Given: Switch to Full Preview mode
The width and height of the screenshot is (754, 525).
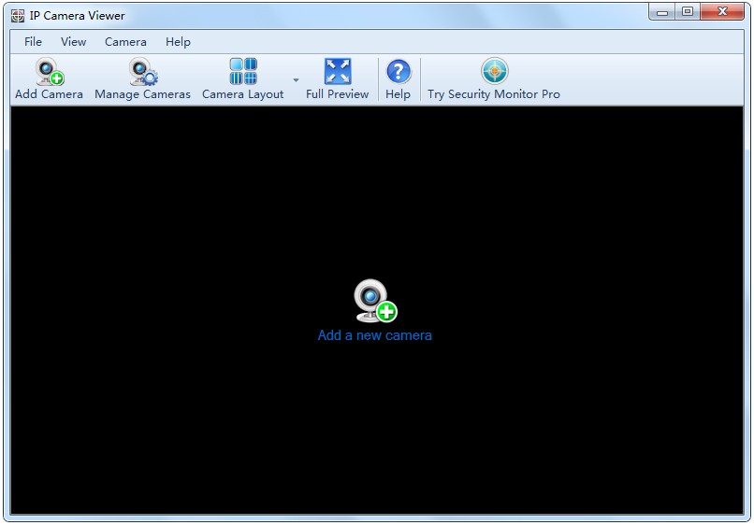Looking at the screenshot, I should click(337, 72).
